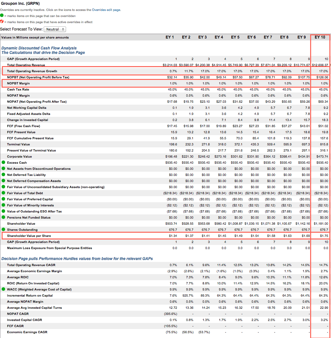
Task: Click override icon for Fair Value of Minority Interests
Action: [4, 205]
